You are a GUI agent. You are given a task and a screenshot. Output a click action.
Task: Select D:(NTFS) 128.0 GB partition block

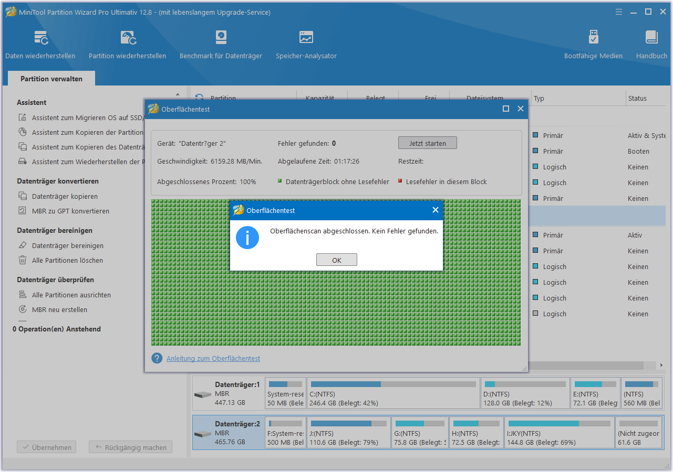(525, 393)
